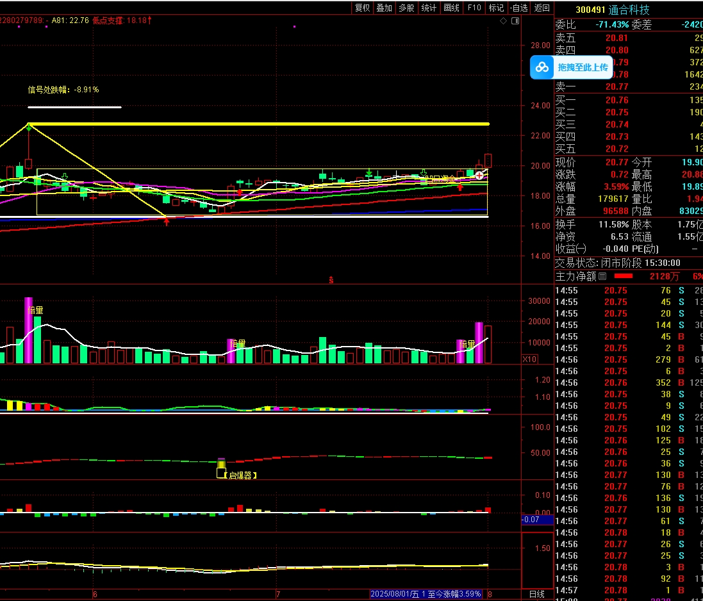Click stock title 300491 通合科技
Screen dimensions: 703x601
pos(613,10)
